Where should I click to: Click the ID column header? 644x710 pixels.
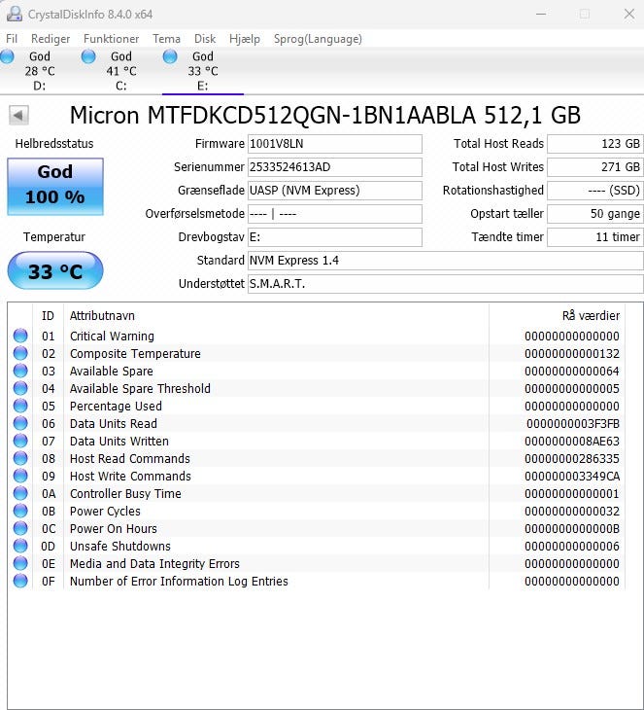pos(48,315)
